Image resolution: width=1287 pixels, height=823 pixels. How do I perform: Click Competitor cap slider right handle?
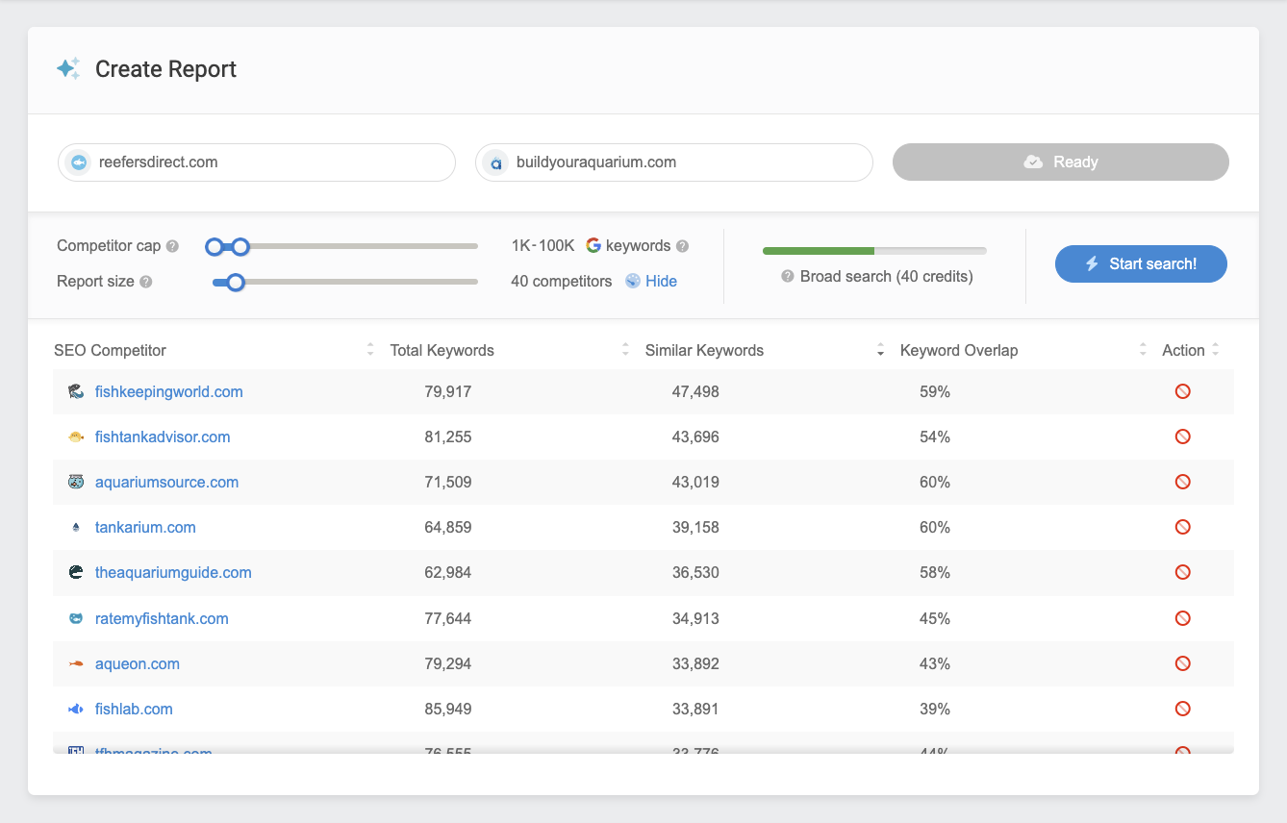(240, 247)
